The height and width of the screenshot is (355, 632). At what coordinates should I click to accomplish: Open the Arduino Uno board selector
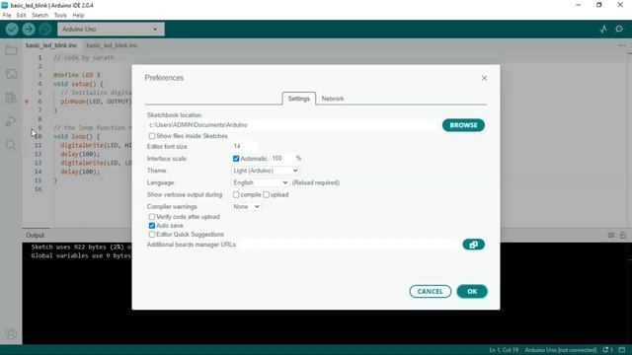point(111,29)
